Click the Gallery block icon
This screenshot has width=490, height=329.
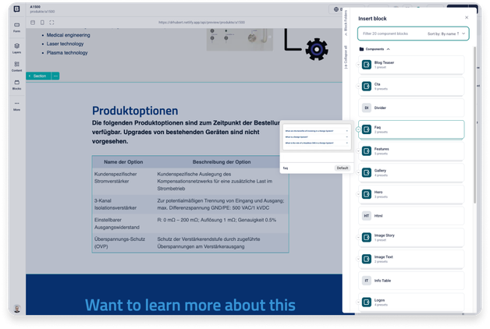coord(366,172)
